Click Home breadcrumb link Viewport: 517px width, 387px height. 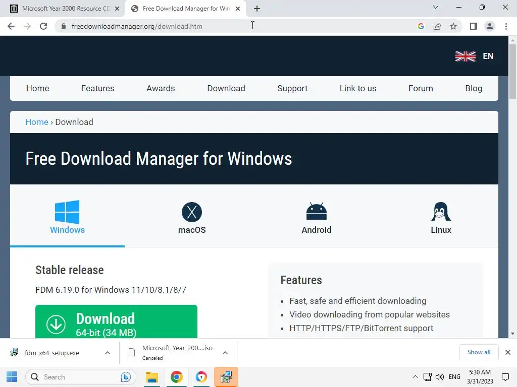click(x=36, y=122)
